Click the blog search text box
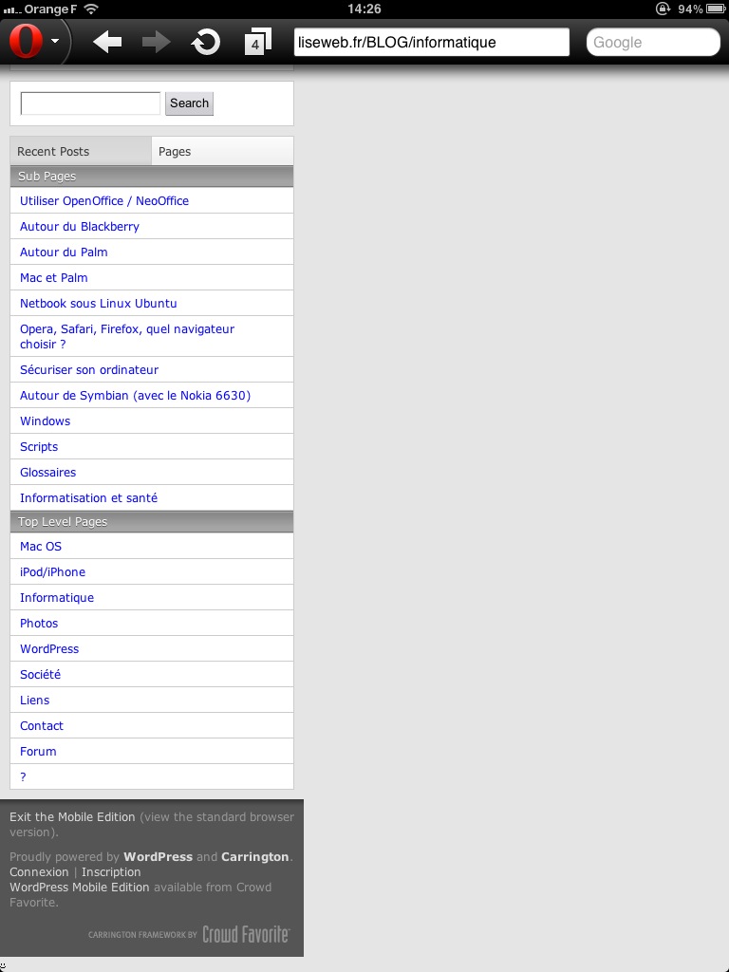This screenshot has height=972, width=729. tap(90, 103)
